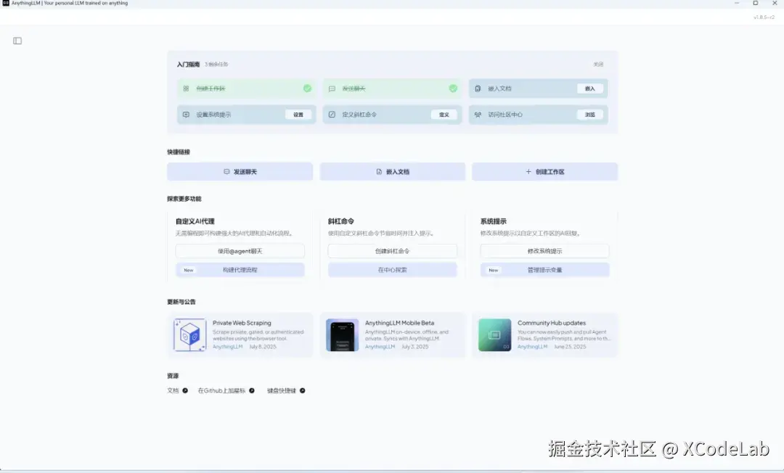
Task: Click the green checkmark on 创建工作区 task
Action: (x=307, y=88)
